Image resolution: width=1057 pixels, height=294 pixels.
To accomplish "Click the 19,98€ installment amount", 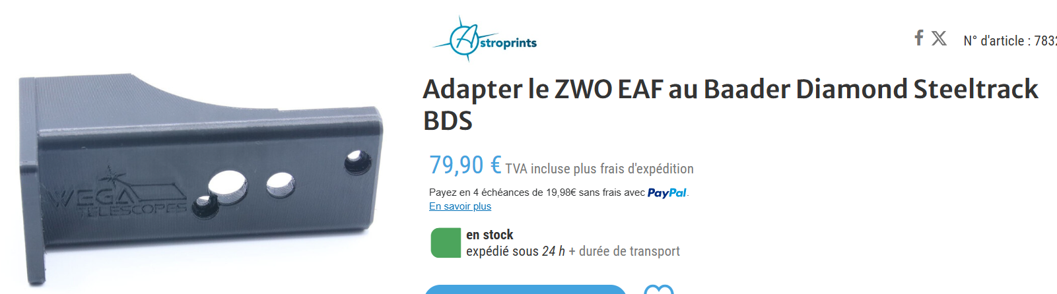I will pos(561,192).
